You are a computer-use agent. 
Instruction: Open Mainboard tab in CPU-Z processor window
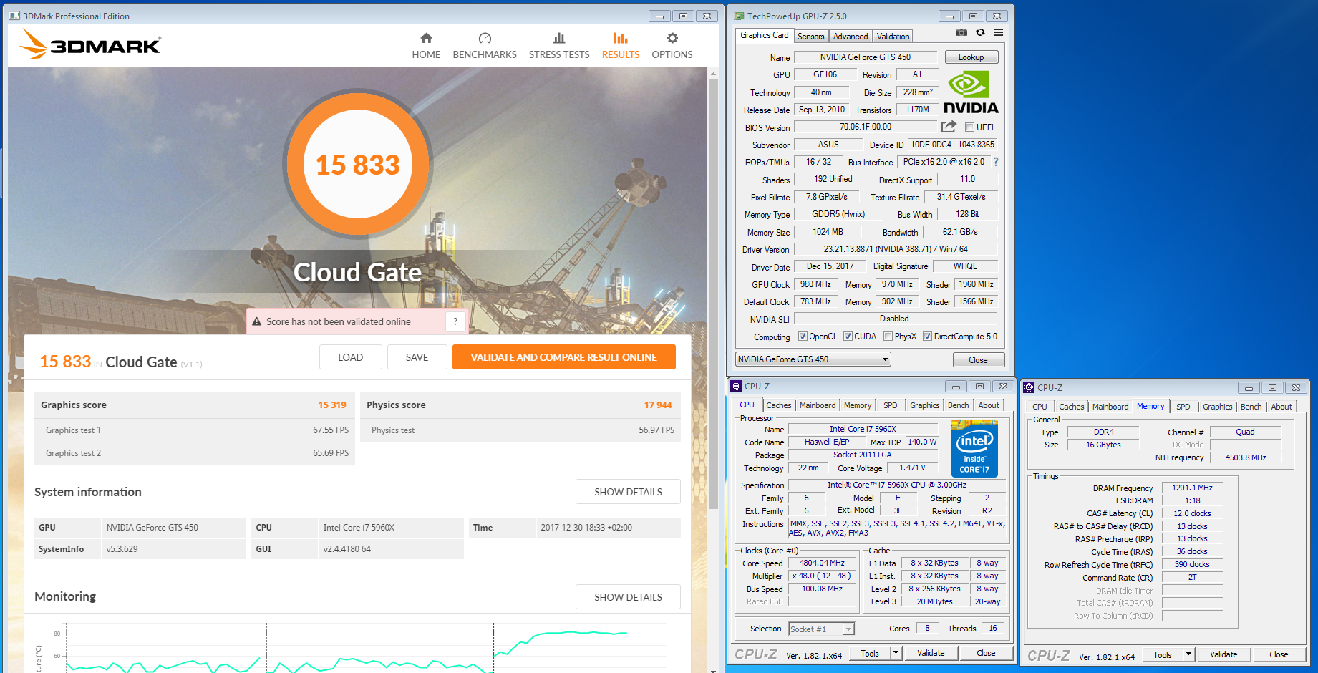click(x=818, y=405)
